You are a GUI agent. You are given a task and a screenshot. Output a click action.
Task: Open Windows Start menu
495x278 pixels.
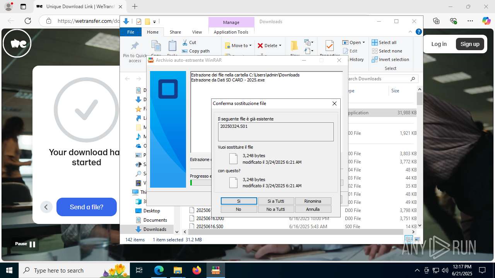pos(9,270)
